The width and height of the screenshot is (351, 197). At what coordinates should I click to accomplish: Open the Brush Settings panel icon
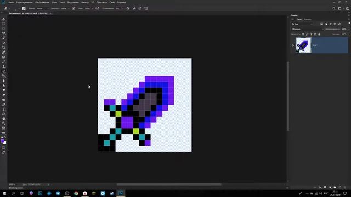click(x=24, y=9)
